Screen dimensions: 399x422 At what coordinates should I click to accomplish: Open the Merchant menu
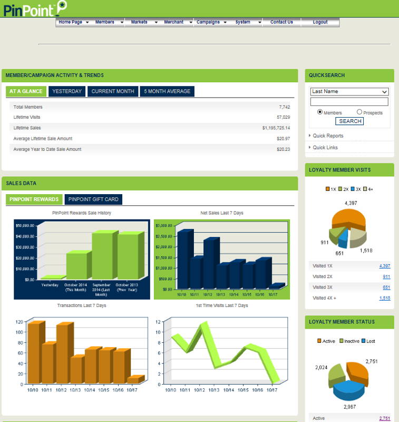point(174,22)
